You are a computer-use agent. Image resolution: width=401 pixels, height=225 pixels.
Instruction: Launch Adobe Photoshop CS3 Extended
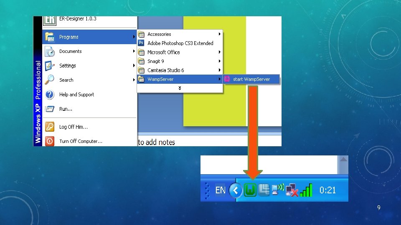pyautogui.click(x=180, y=43)
